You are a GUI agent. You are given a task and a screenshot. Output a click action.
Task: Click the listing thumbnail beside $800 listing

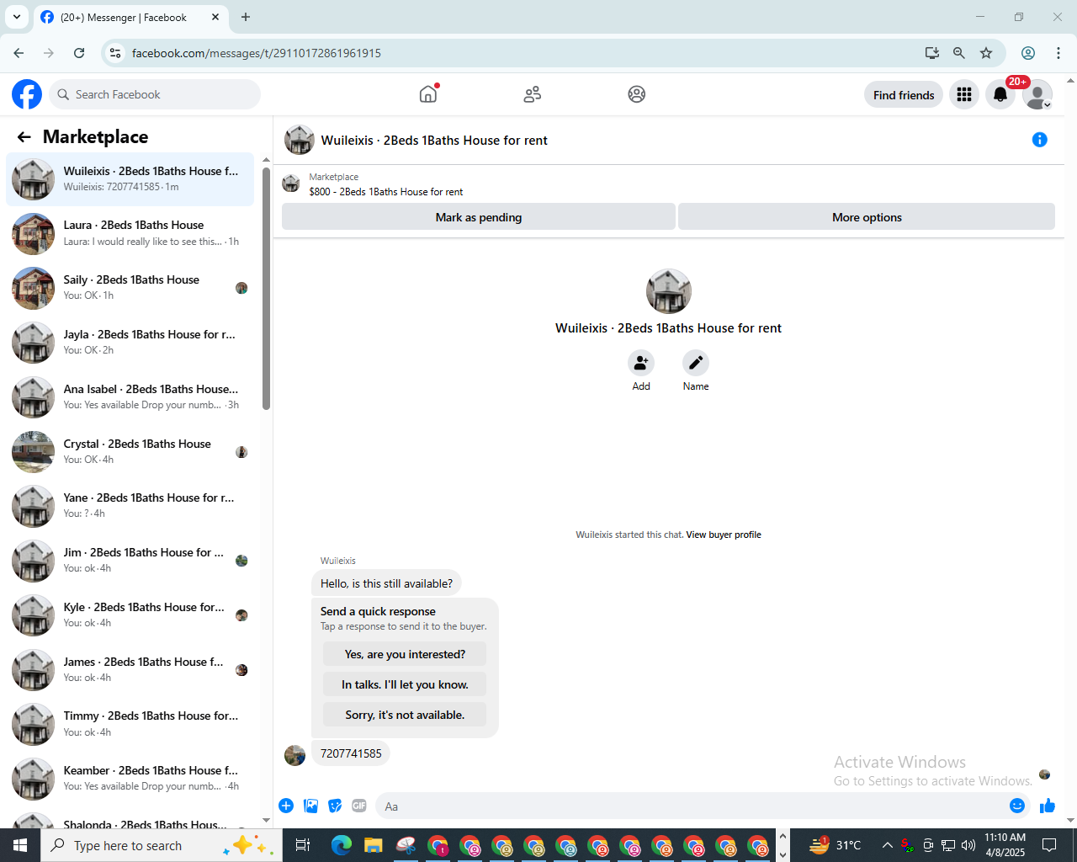pos(291,184)
